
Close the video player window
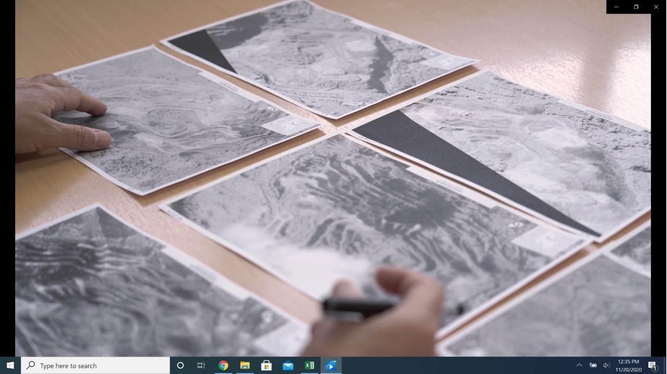[x=656, y=7]
